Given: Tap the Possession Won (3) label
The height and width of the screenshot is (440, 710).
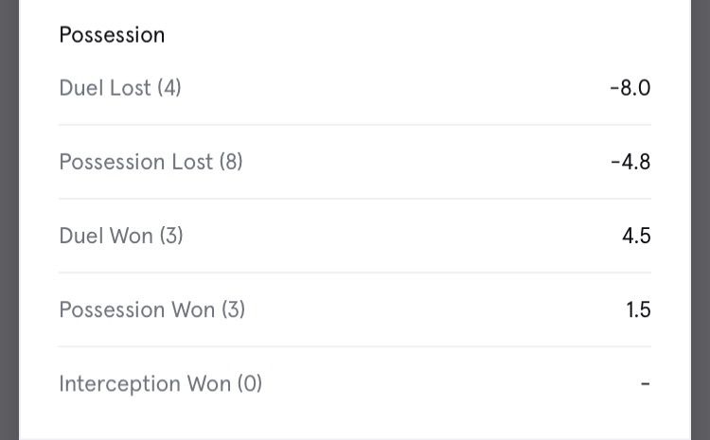Looking at the screenshot, I should [x=151, y=309].
